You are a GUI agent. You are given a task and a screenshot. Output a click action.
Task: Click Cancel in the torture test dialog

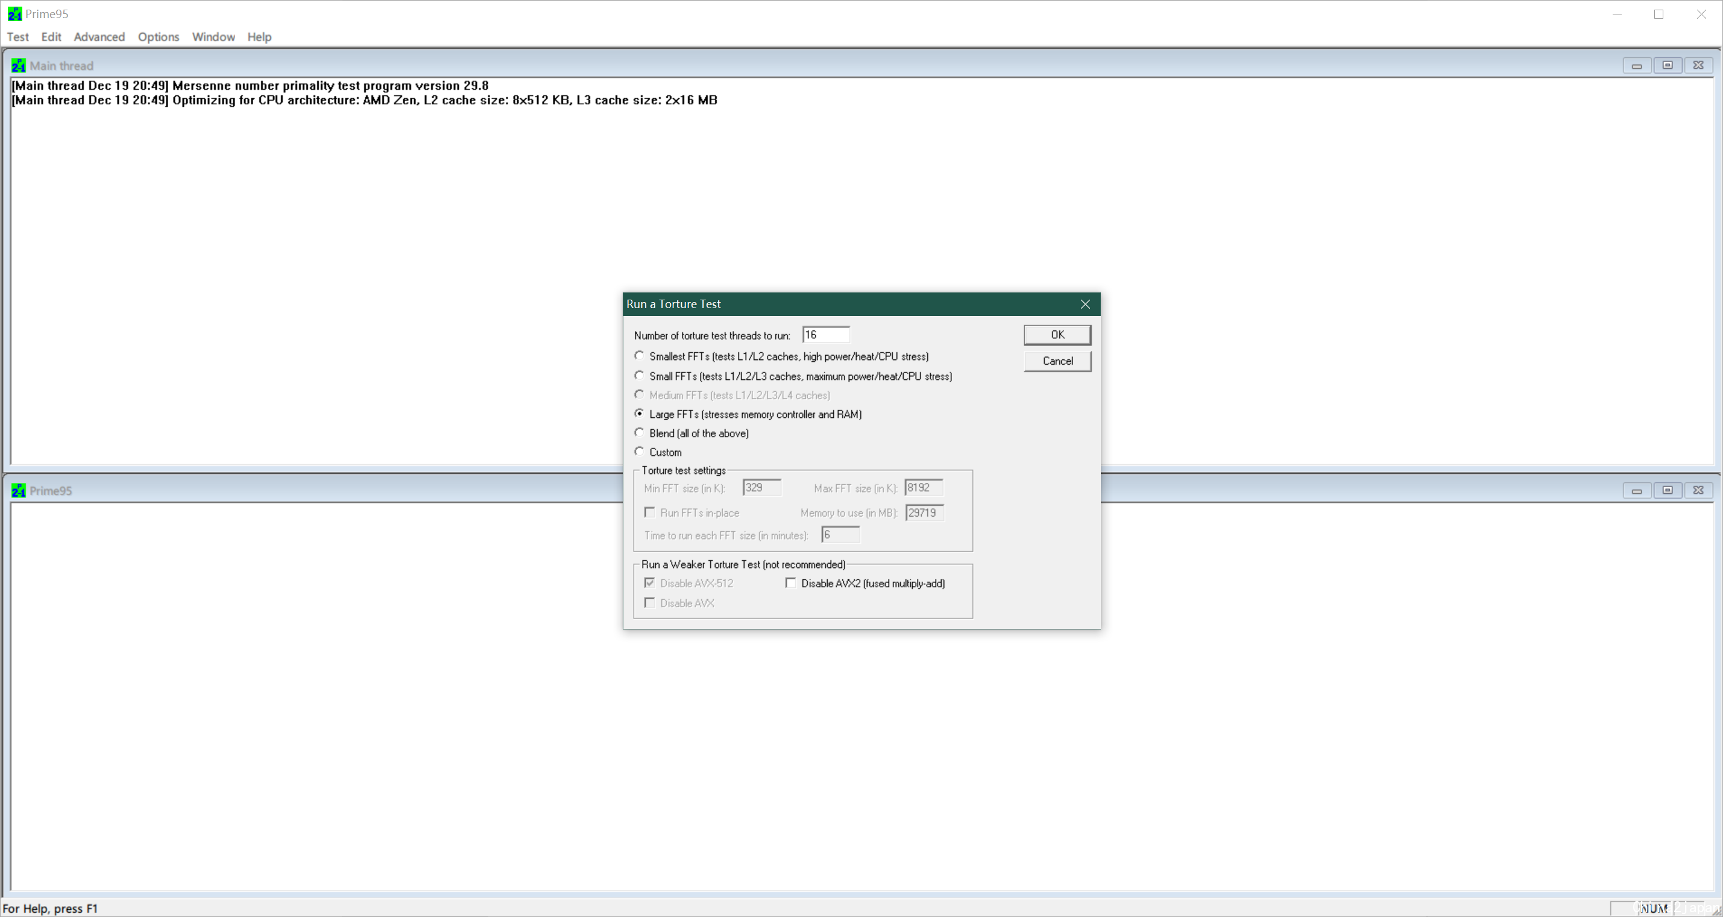pyautogui.click(x=1057, y=361)
